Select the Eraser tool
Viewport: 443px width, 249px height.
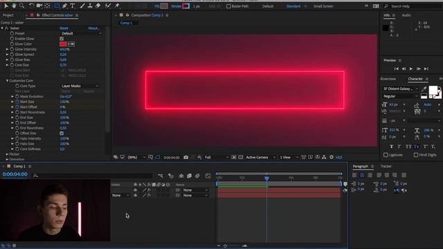[98, 6]
